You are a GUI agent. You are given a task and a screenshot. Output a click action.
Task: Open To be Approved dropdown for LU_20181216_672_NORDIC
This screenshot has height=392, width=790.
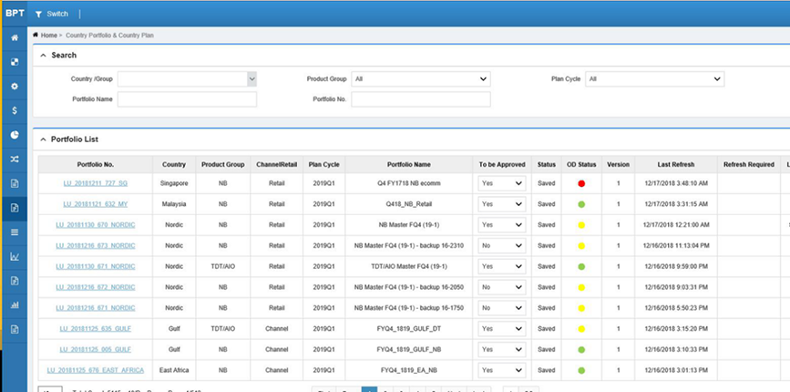click(502, 287)
